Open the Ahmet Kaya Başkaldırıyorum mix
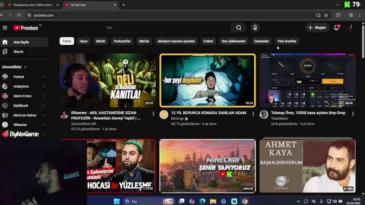The width and height of the screenshot is (365, 205). point(307,166)
